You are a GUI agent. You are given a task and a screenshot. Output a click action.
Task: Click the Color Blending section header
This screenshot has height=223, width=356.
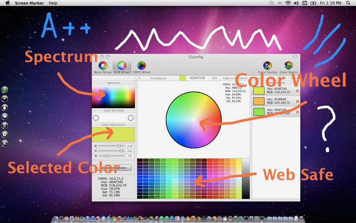click(113, 110)
